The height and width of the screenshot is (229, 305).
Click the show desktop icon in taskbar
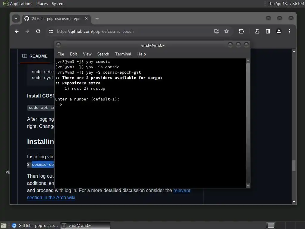click(4, 225)
